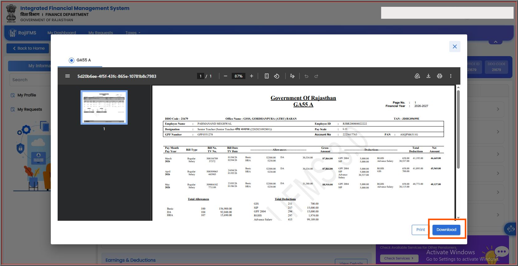Zoom in the PDF with plus icon
Viewport: 518px width, 266px height.
[252, 76]
